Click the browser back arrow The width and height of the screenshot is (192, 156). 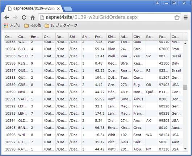[x=7, y=17]
